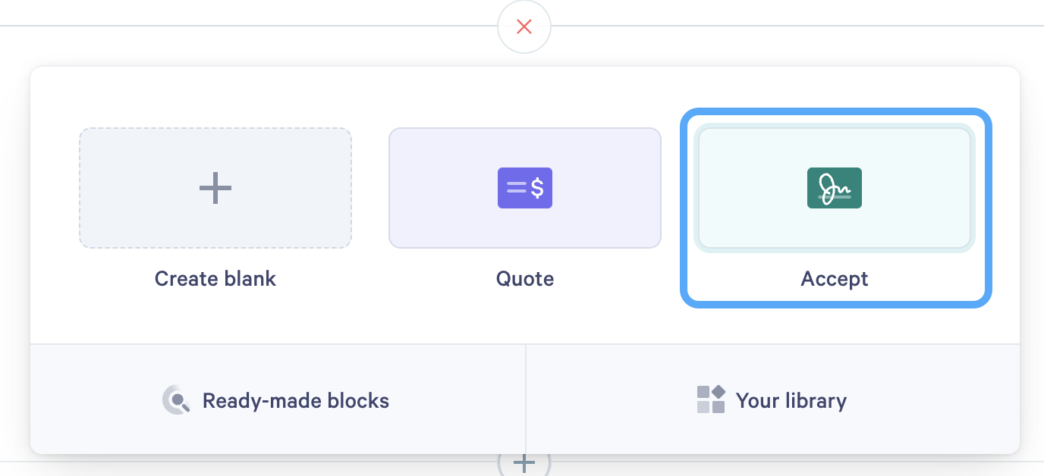This screenshot has width=1044, height=476.
Task: Click the red X close circle
Action: 524,27
